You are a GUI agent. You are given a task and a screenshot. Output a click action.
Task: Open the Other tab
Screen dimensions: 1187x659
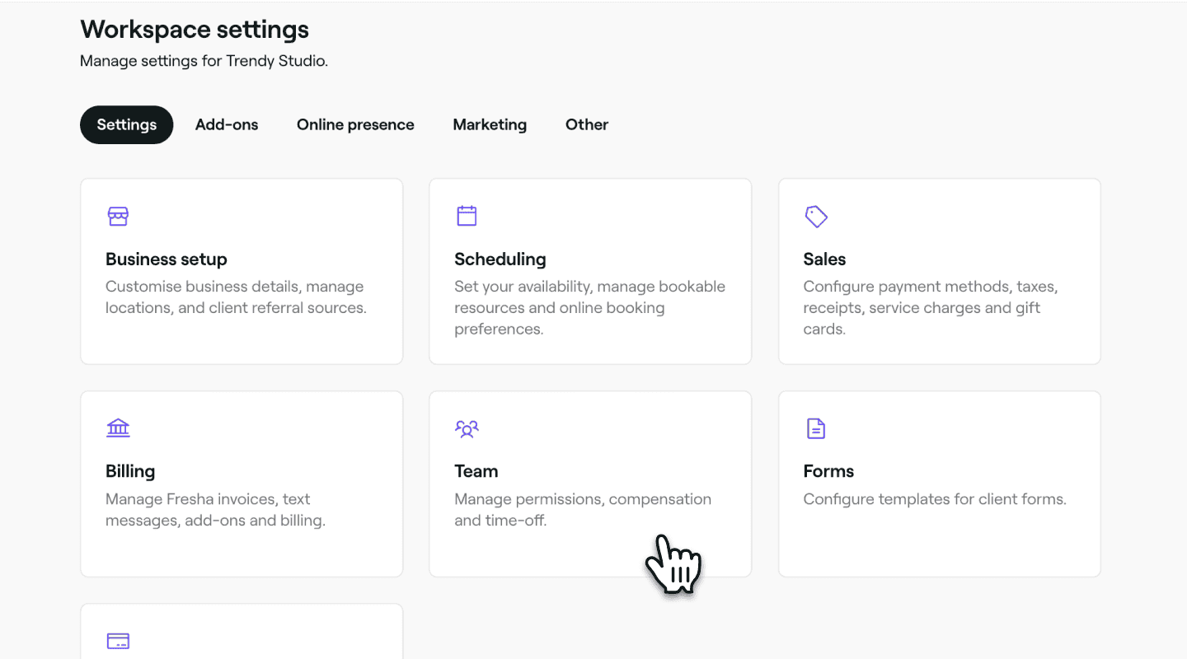point(587,124)
